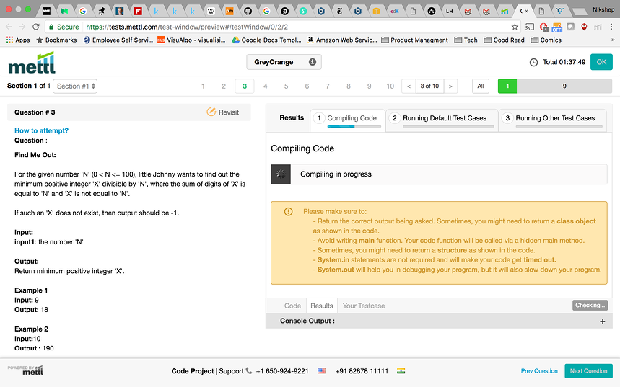Click the Checking... button

click(590, 306)
